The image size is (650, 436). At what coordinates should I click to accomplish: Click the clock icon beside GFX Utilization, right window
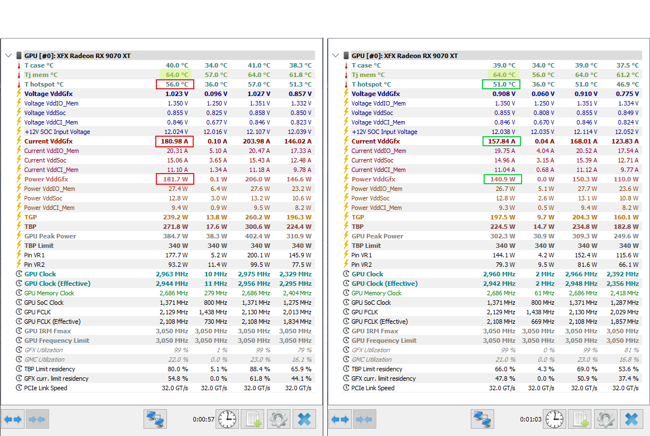(346, 350)
